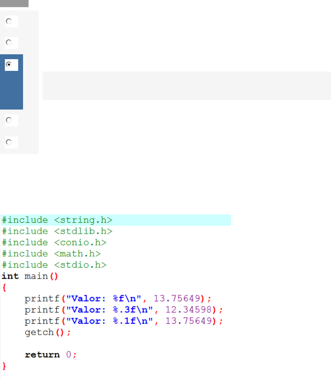Viewport: 331px width, 380px height.
Task: Click the #include <stdlib.h> line
Action: tap(57, 231)
